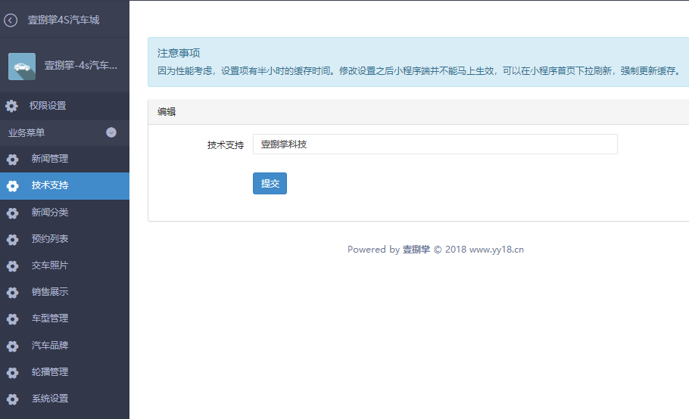Open 权限设置 menu item
The image size is (689, 419).
64,106
